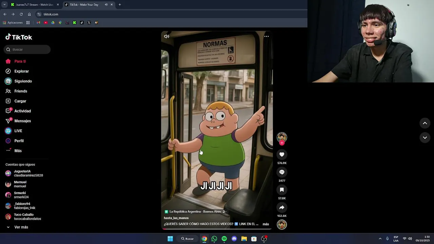Viewport: 434px width, 244px height.
Task: Open the LIVE section
Action: point(14,131)
